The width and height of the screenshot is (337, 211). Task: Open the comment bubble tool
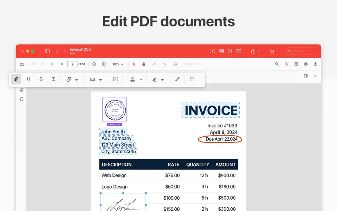point(175,64)
